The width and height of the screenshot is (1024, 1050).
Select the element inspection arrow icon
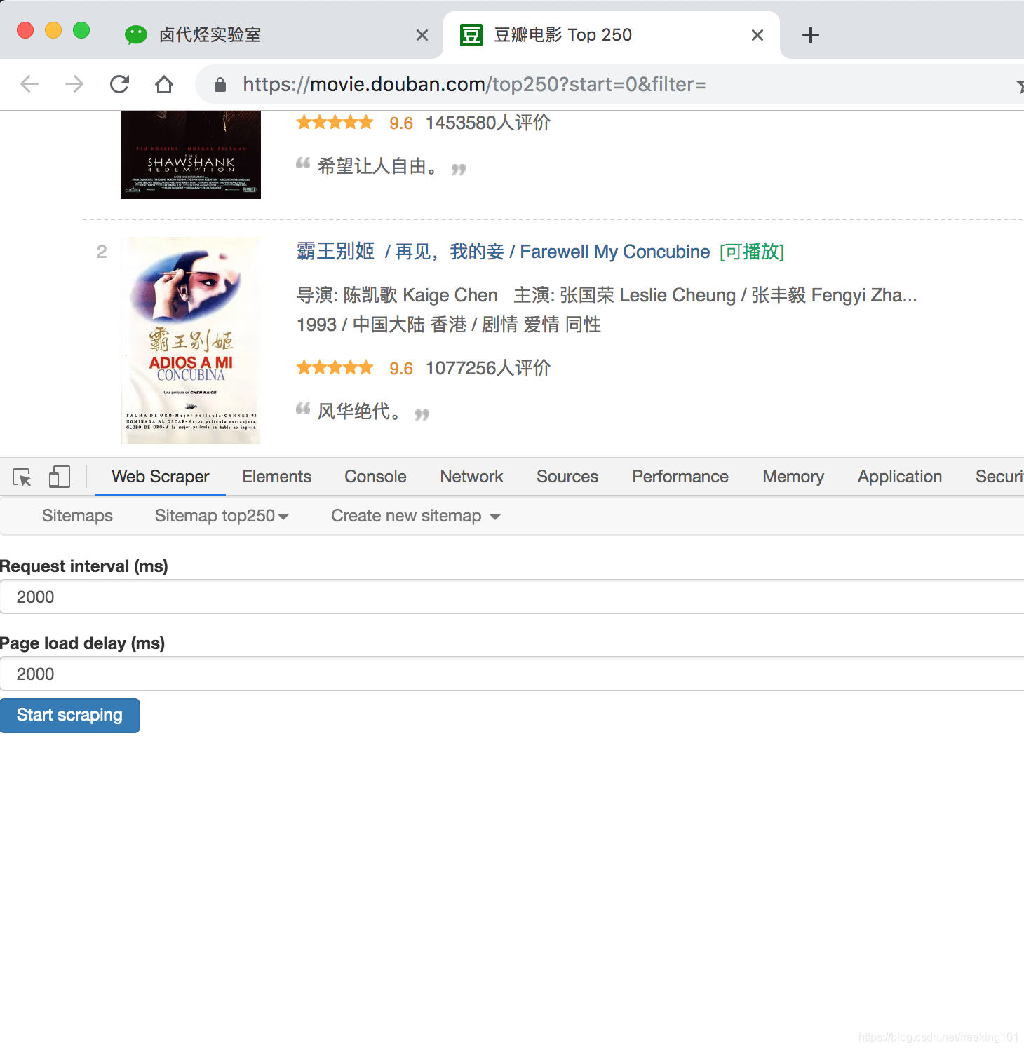coord(21,477)
